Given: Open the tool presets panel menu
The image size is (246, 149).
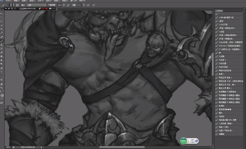Looking at the screenshot, I should 243,11.
